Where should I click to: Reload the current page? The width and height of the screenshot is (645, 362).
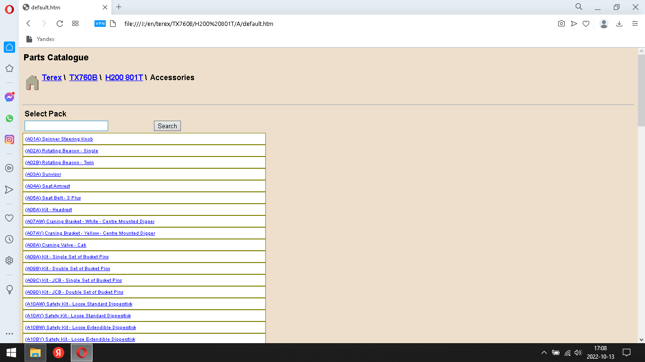pyautogui.click(x=59, y=24)
